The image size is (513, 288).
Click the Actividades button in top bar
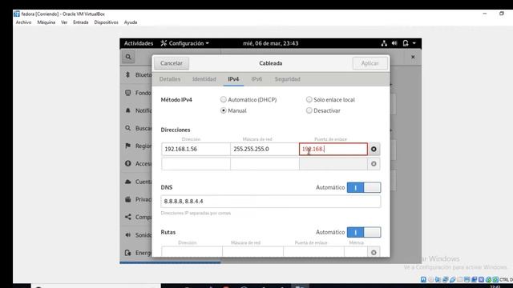pyautogui.click(x=139, y=43)
